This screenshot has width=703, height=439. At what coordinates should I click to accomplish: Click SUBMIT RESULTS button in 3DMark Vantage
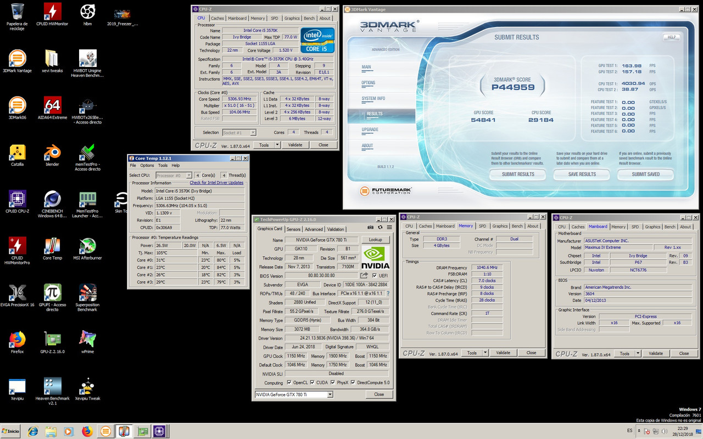coord(518,174)
